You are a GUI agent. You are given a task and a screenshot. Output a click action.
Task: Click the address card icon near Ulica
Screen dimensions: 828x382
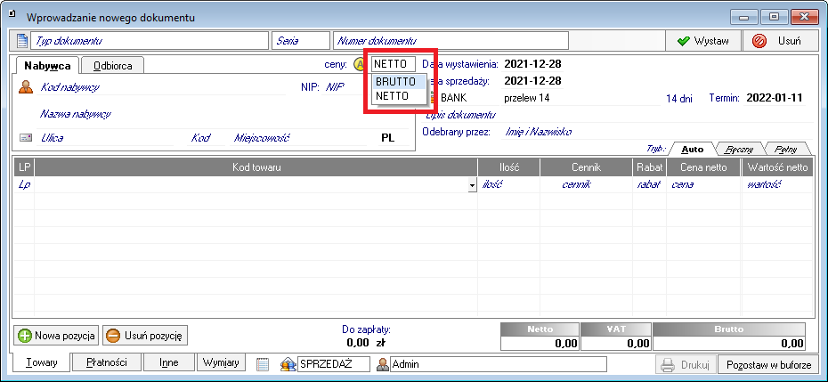click(26, 138)
